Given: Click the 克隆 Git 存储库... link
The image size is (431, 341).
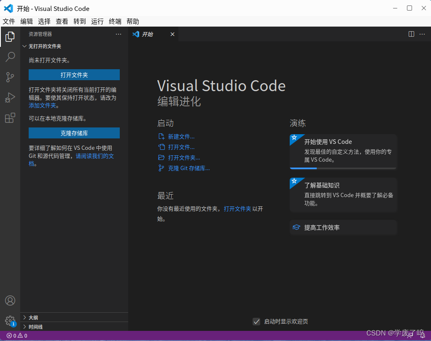Looking at the screenshot, I should click(189, 168).
